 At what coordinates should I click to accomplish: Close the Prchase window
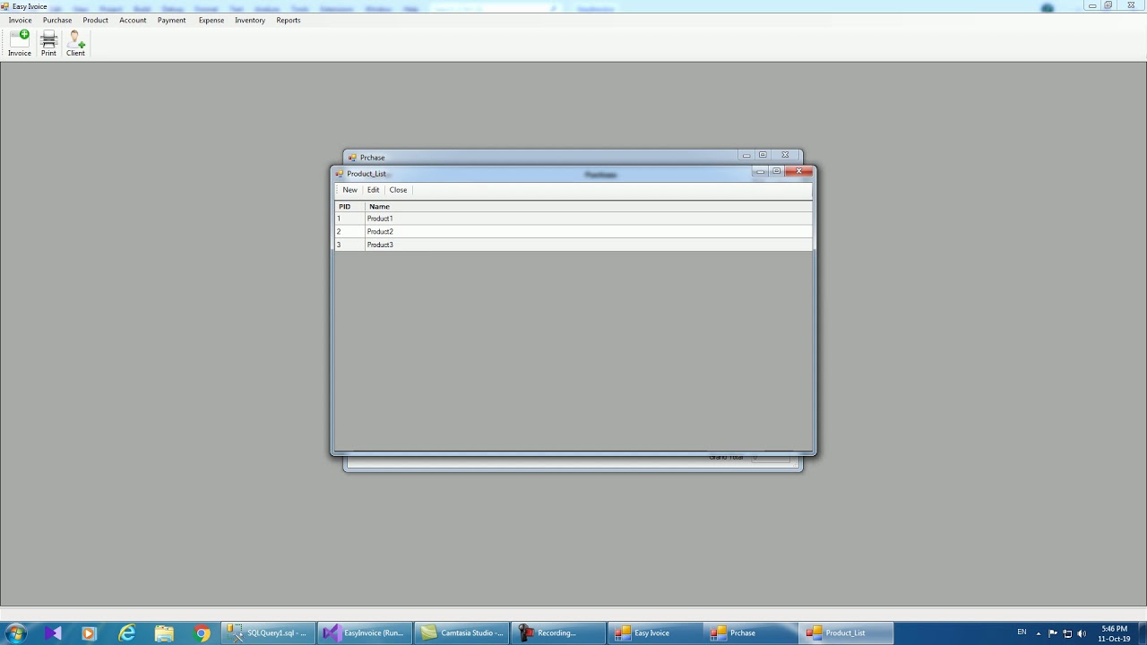785,155
